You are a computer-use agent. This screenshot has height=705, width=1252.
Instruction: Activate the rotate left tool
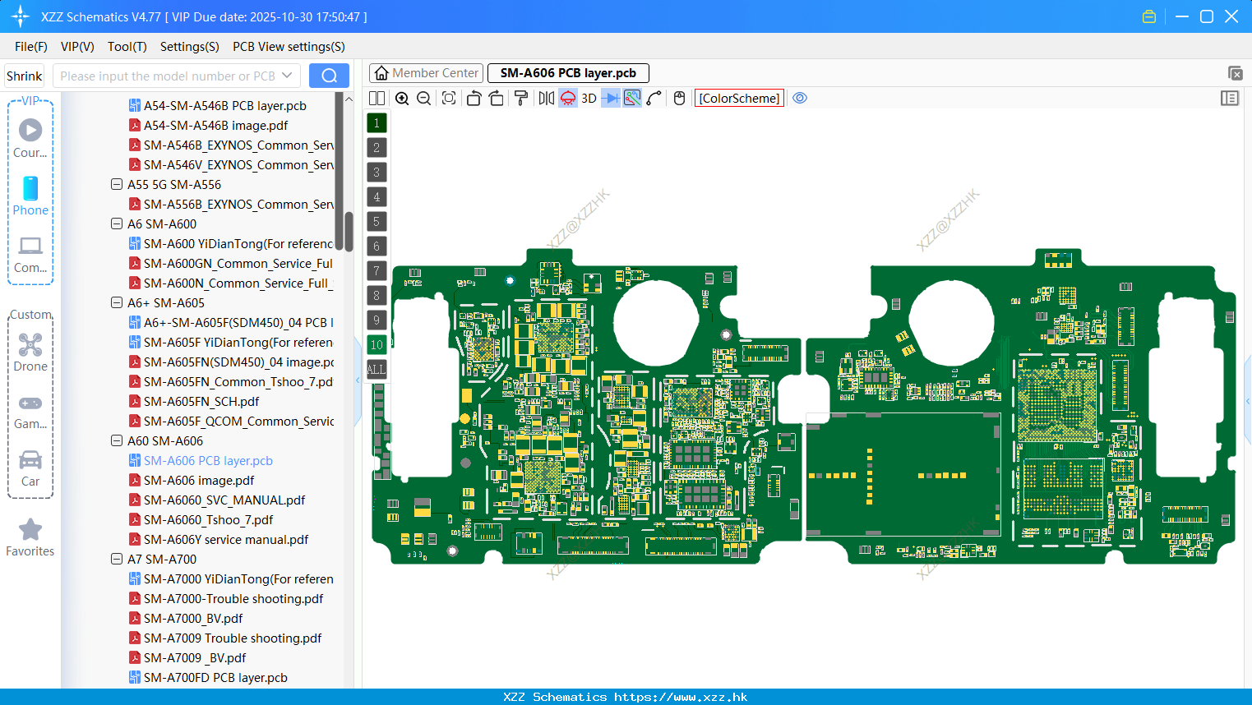474,98
